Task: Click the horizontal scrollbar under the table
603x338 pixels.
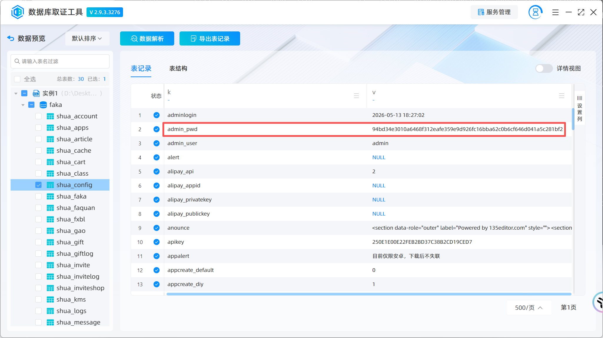Action: click(369, 294)
